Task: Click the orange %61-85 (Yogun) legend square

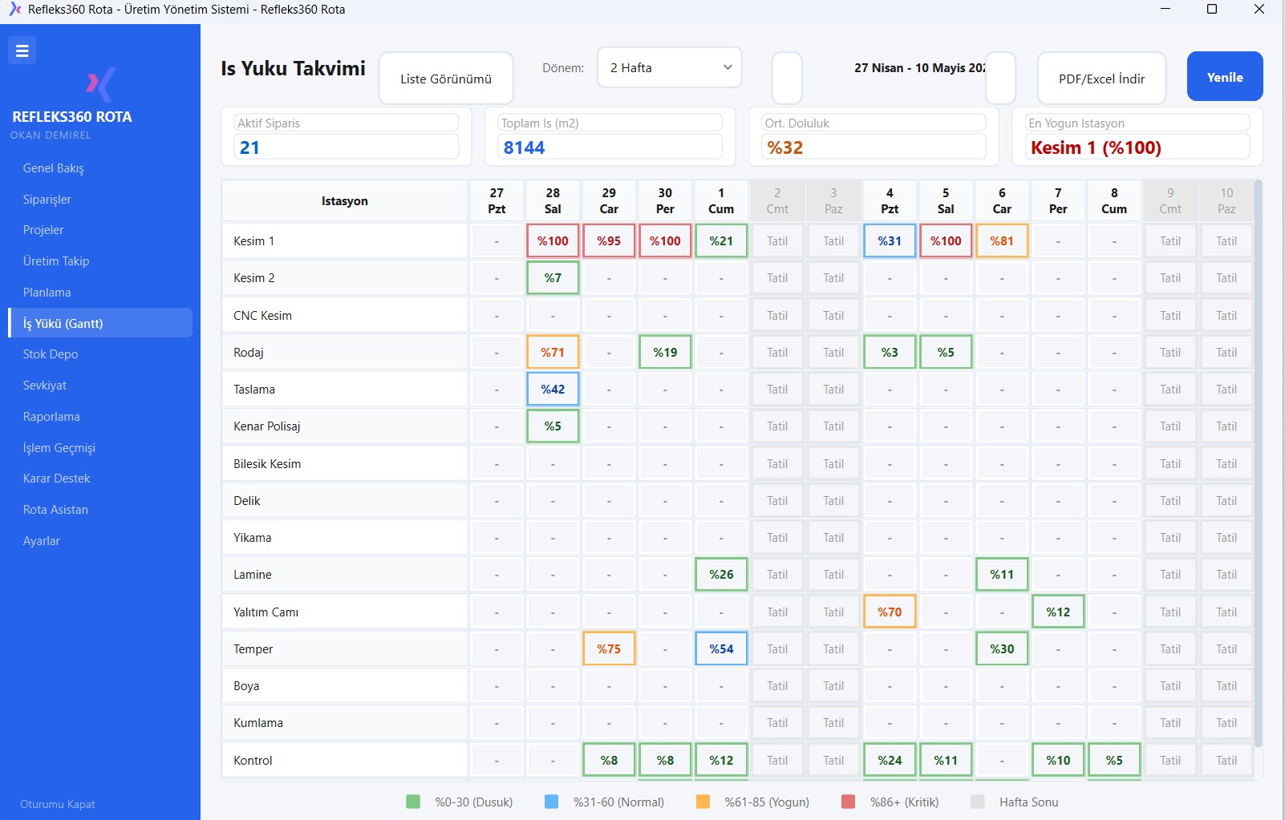Action: [x=703, y=802]
